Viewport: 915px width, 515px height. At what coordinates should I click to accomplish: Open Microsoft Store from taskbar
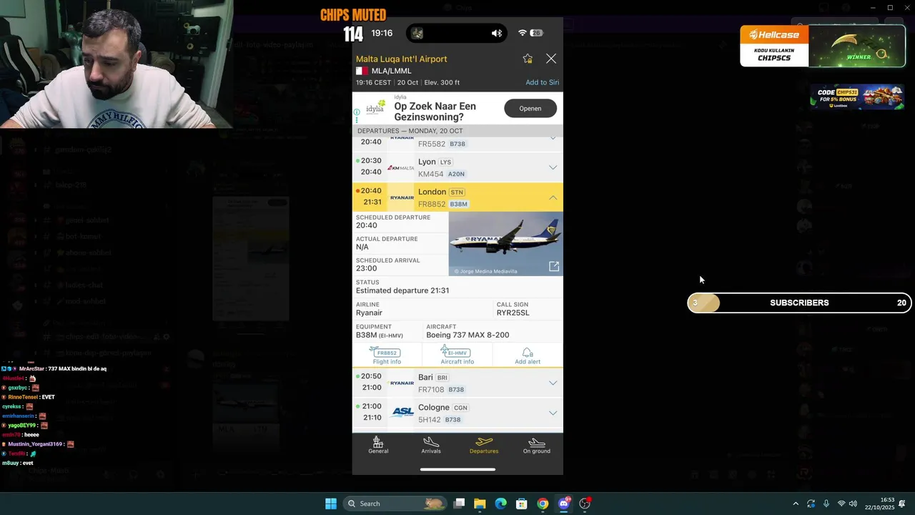coord(522,504)
